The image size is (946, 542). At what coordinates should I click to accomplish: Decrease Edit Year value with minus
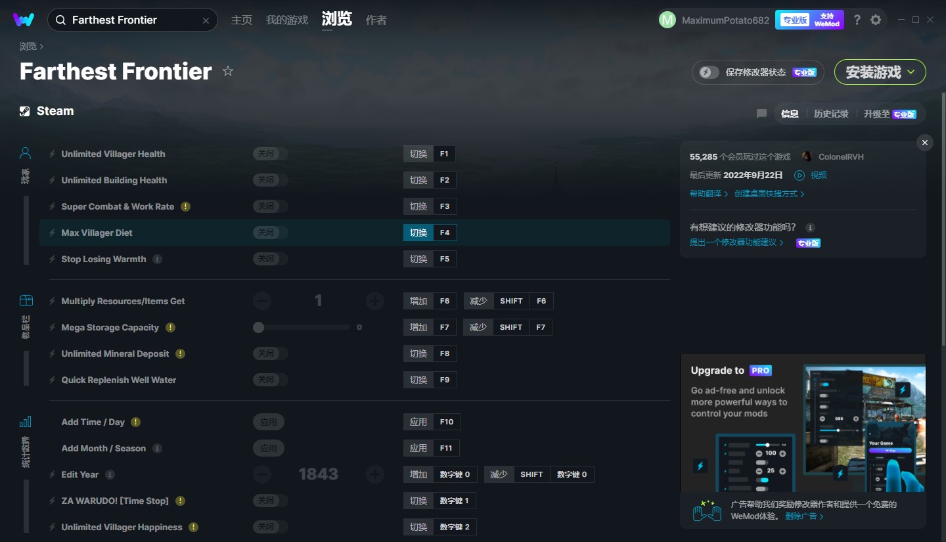click(262, 474)
